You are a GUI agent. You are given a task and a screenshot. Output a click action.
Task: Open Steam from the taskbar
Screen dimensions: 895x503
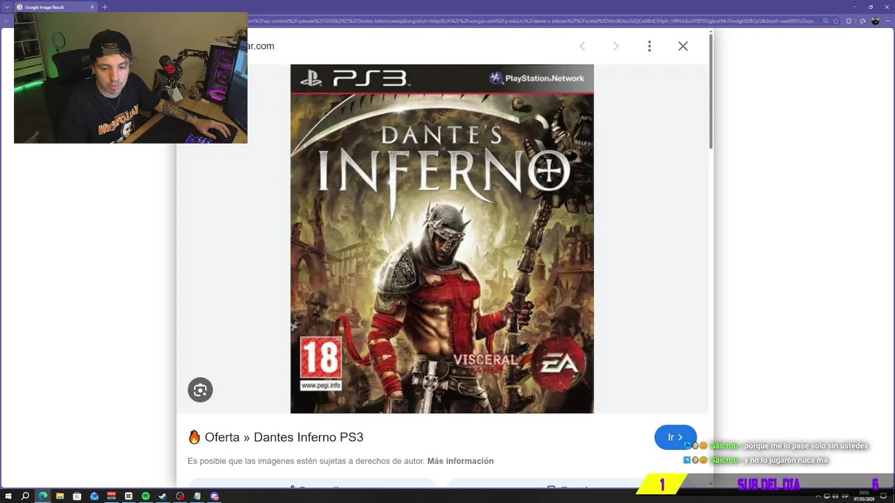point(163,496)
